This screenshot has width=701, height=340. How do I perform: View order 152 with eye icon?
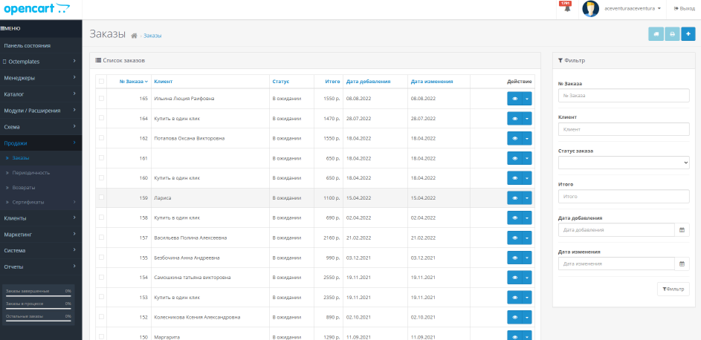coord(514,317)
